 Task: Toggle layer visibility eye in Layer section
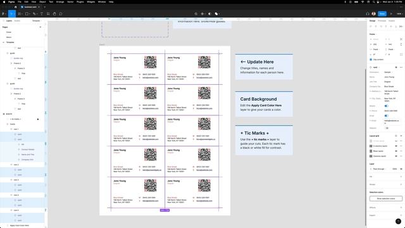pyautogui.click(x=401, y=169)
